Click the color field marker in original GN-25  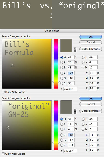pos(8,127)
